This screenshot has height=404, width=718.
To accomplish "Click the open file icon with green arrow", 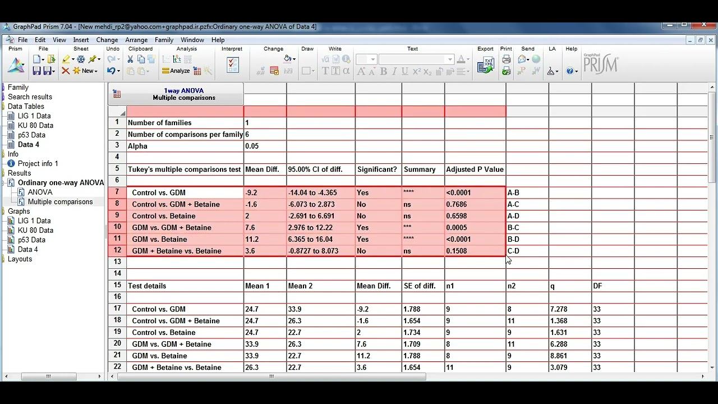I will [52, 59].
